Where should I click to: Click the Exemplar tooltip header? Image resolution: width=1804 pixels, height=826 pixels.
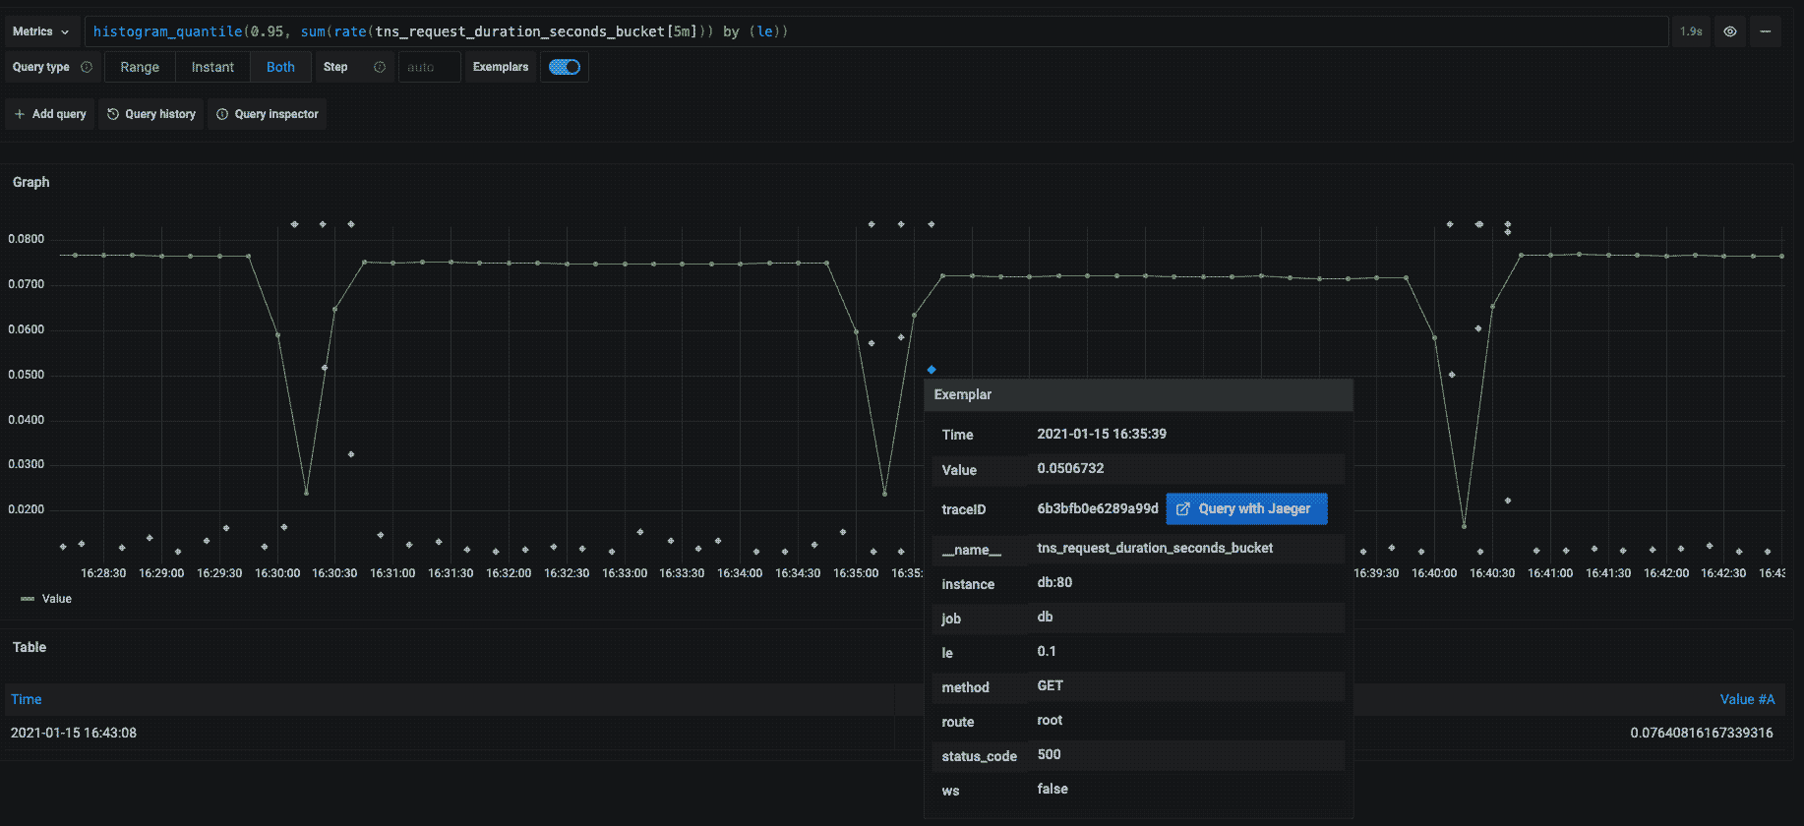[x=1138, y=394]
